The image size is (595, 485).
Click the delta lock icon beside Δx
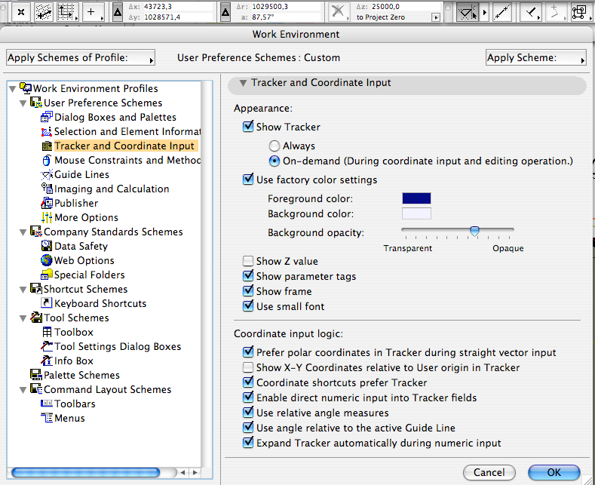[118, 13]
